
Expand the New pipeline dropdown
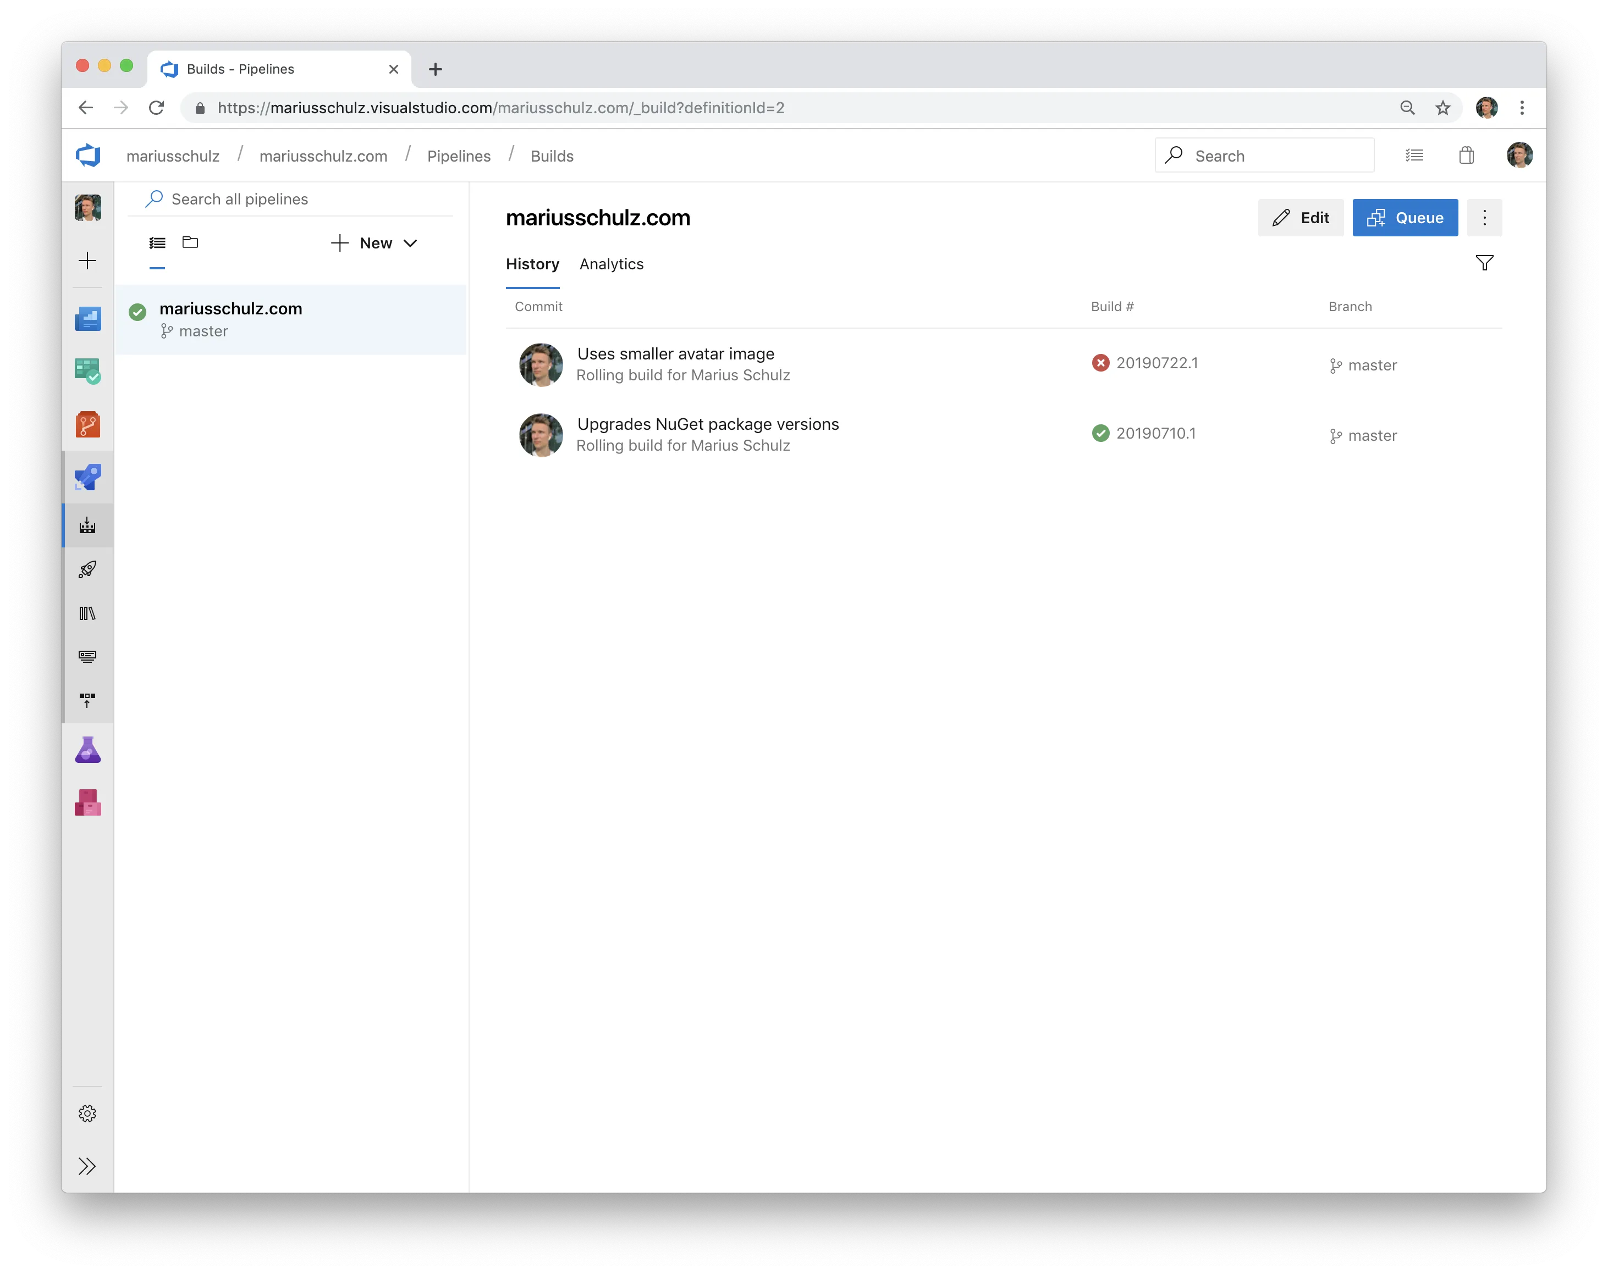pyautogui.click(x=410, y=243)
